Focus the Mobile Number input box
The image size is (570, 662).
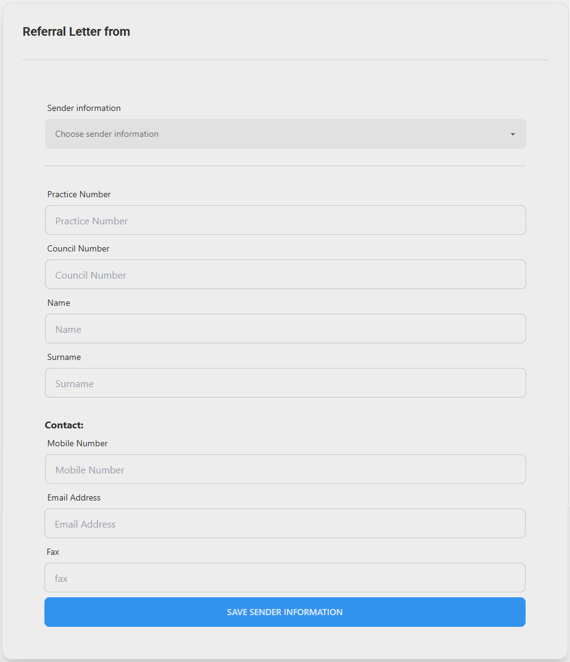click(x=285, y=469)
